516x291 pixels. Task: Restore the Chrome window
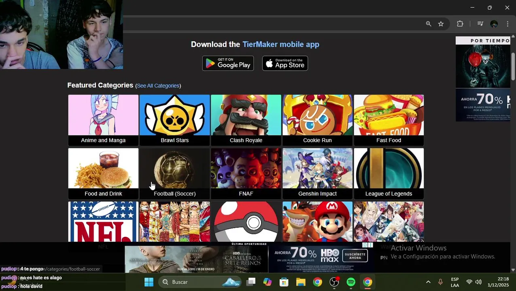[490, 8]
